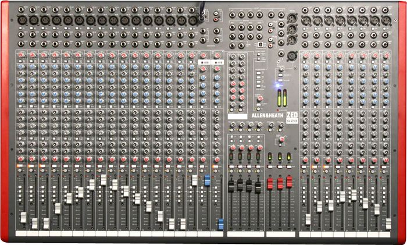Click channel 1 red pan knob

point(20,159)
